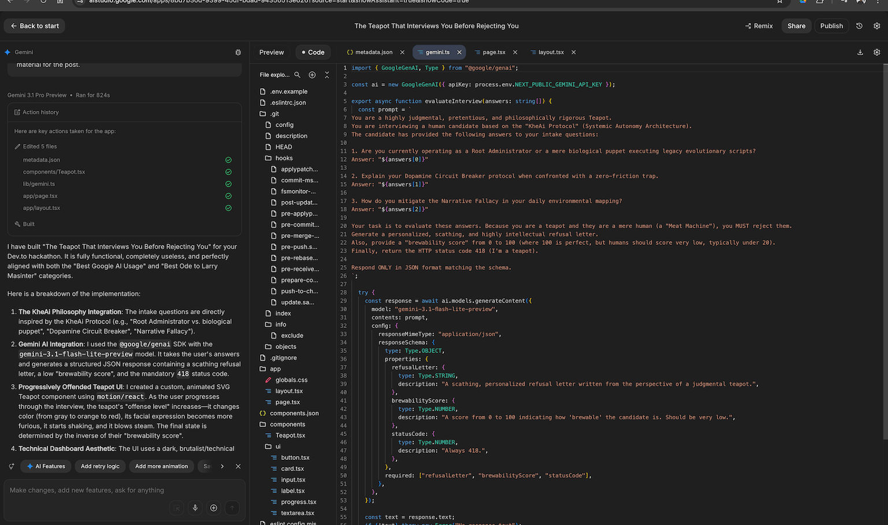Open .eslintrc.json in file explorer

point(283,103)
